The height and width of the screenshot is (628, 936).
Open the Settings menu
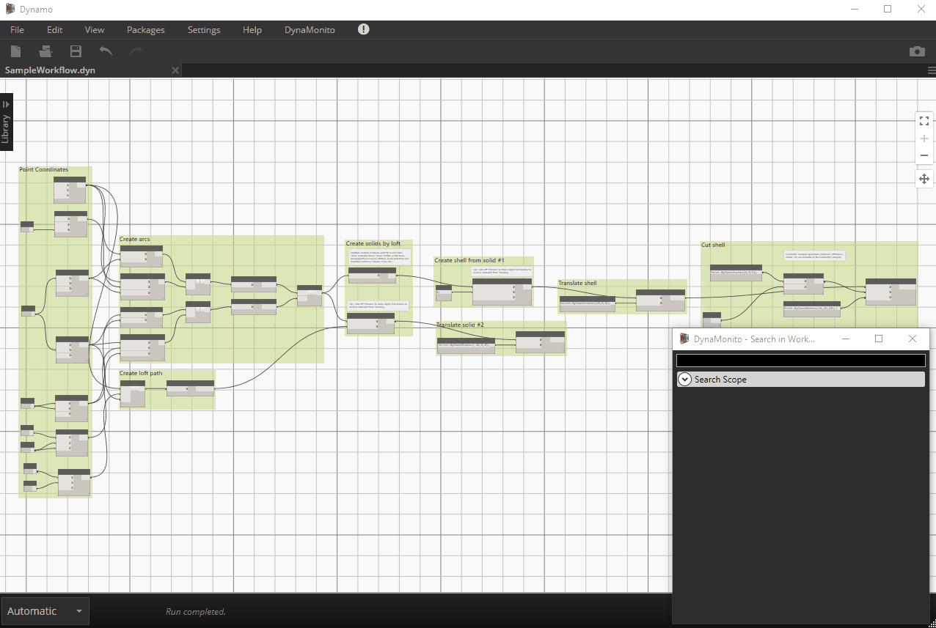[x=204, y=30]
